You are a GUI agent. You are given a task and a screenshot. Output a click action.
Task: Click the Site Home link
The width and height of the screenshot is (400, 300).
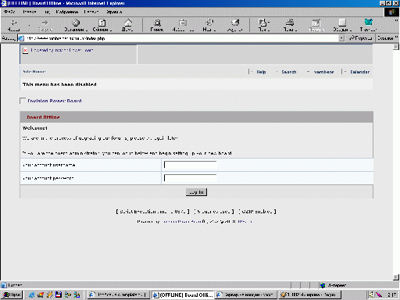click(x=34, y=72)
